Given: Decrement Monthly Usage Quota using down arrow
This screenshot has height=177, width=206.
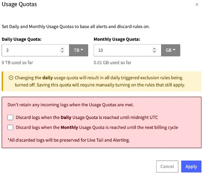Looking at the screenshot, I should tap(154, 51).
